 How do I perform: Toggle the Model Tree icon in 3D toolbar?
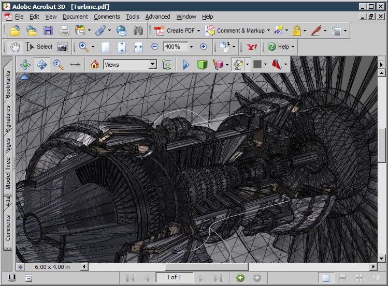click(166, 65)
